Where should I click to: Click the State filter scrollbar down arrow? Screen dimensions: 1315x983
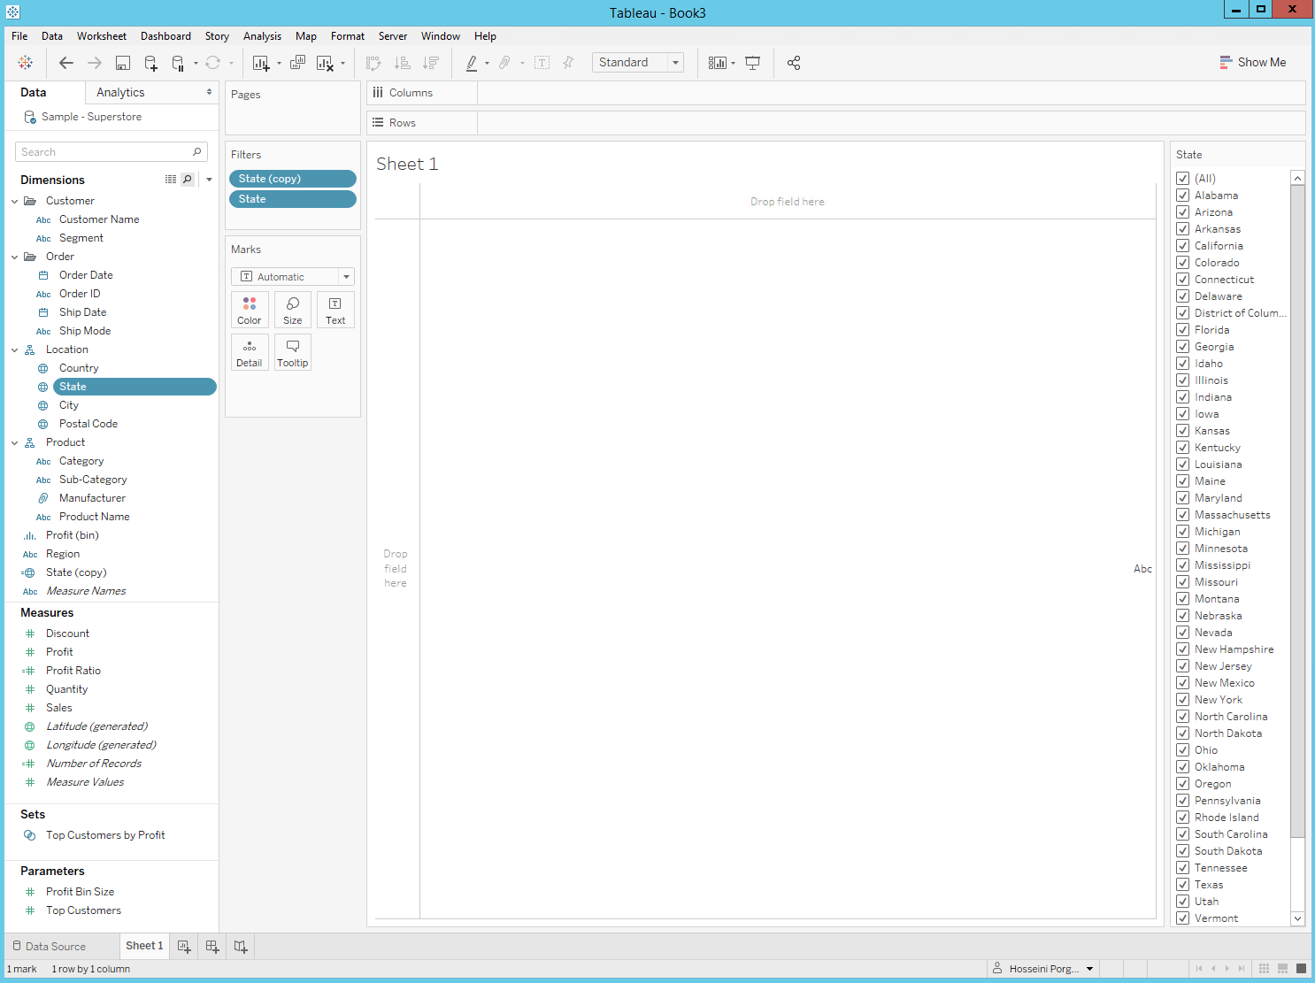coord(1298,918)
